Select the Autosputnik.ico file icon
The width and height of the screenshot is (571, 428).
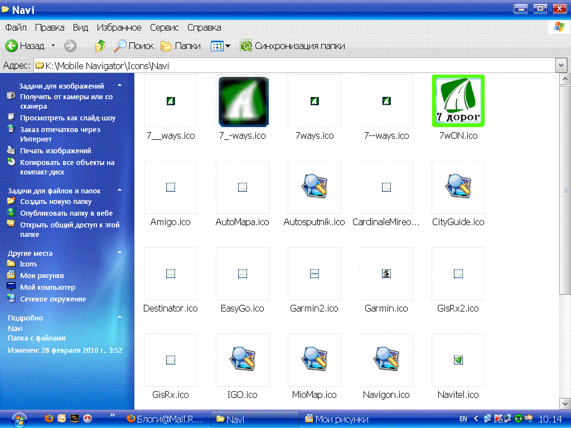314,187
